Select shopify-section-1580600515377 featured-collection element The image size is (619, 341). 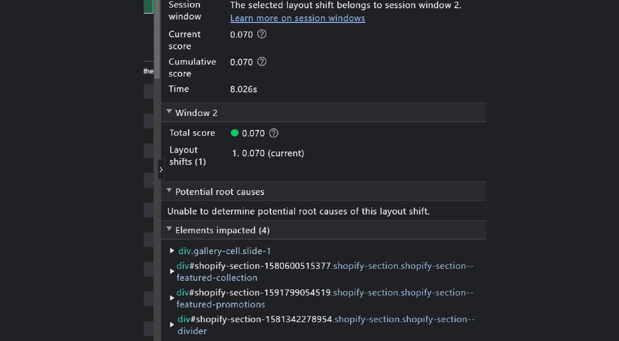325,272
